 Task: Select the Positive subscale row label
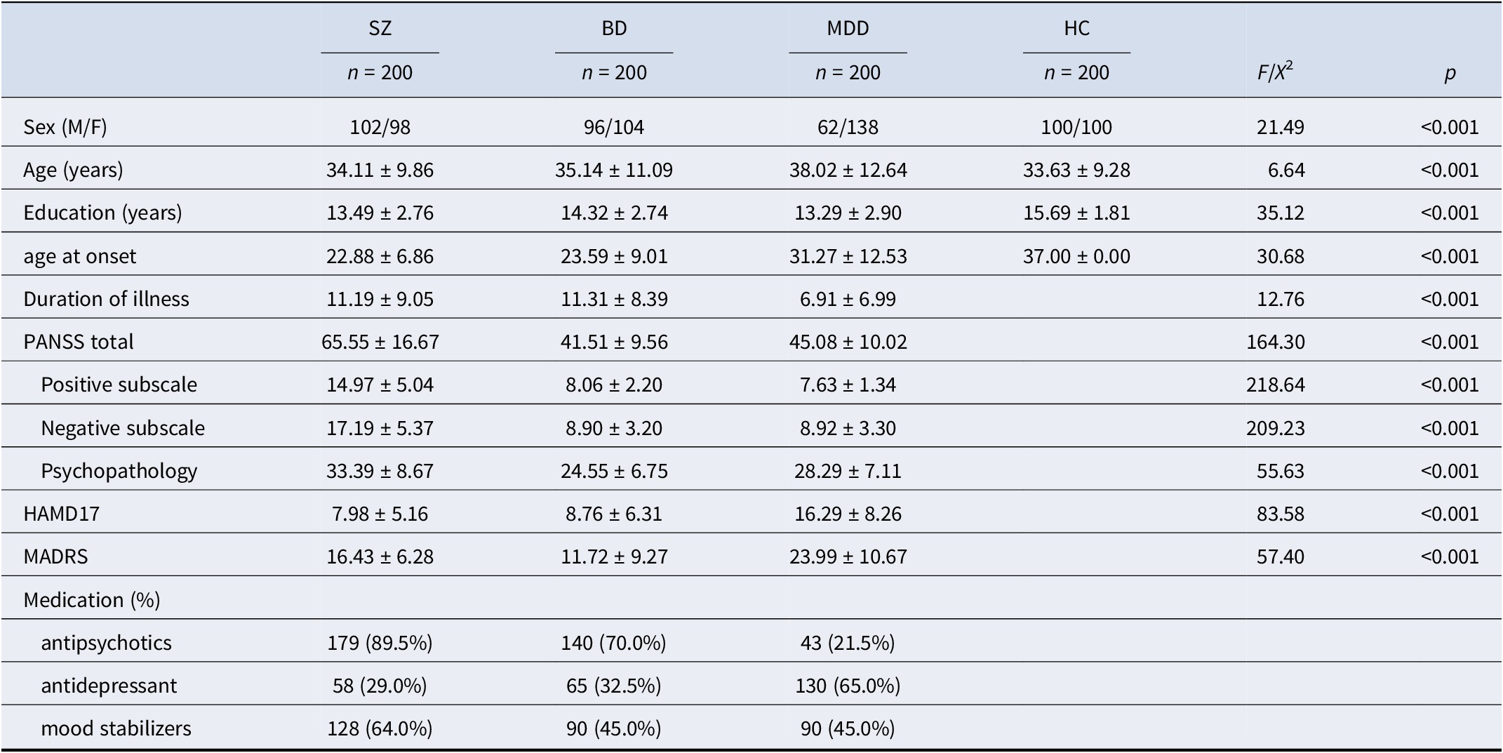[x=119, y=385]
